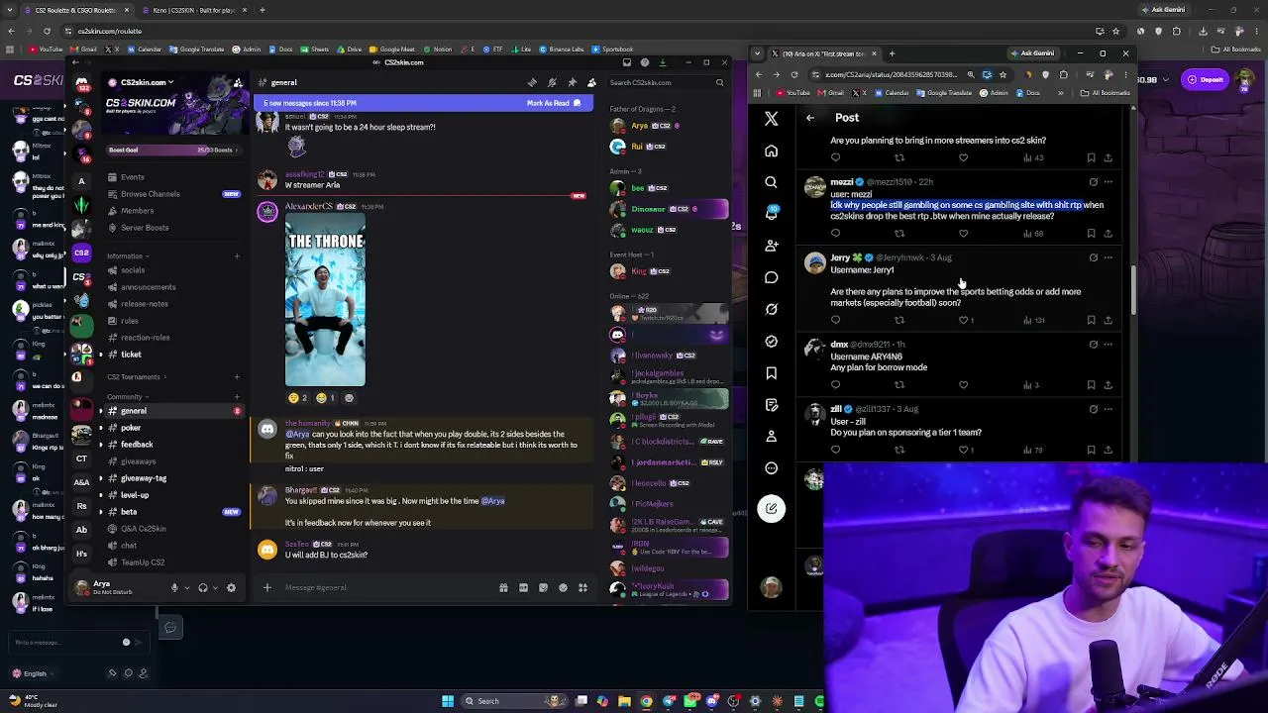Like Jerry's post
Viewport: 1268px width, 713px height.
(x=966, y=320)
